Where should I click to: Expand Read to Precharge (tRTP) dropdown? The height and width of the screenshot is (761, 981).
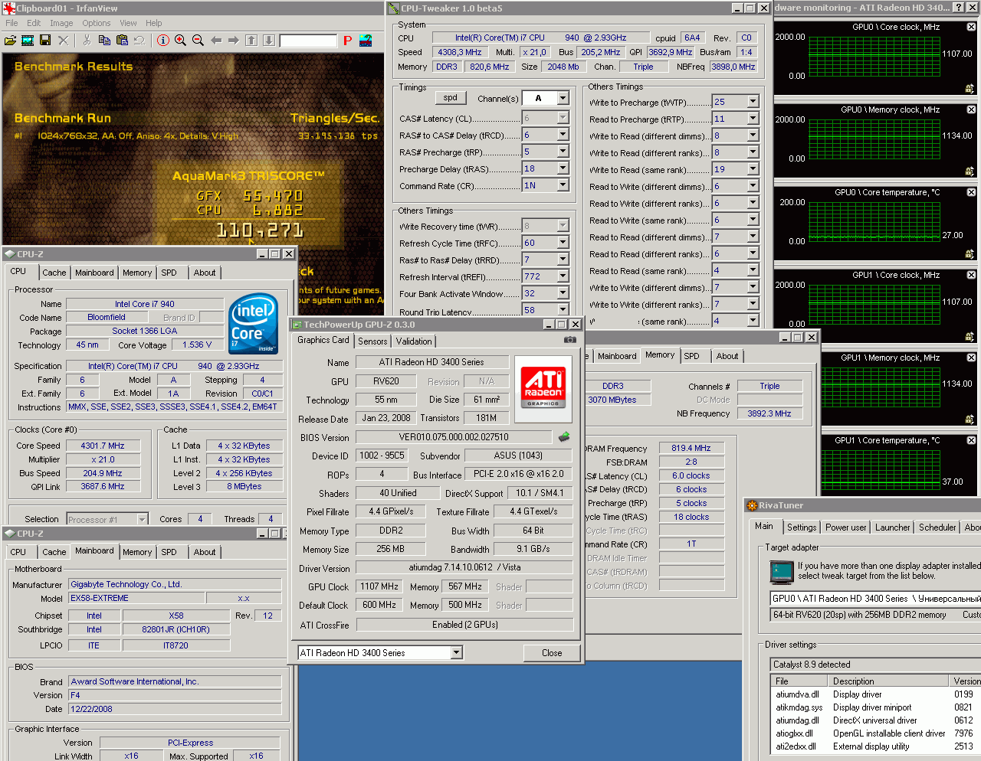point(753,119)
